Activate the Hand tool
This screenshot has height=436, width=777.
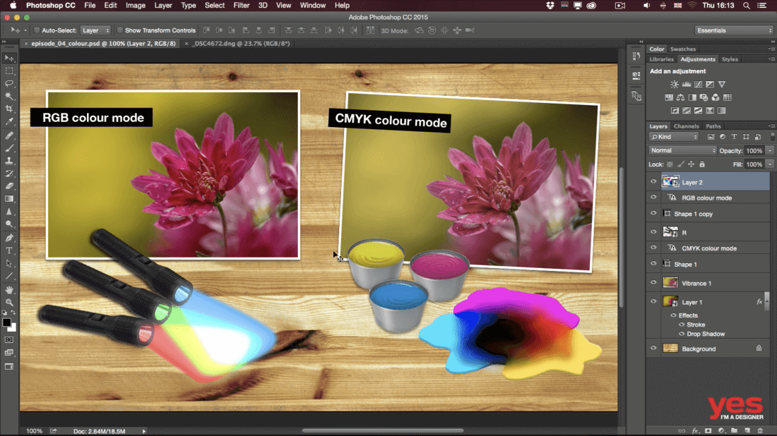(x=9, y=289)
